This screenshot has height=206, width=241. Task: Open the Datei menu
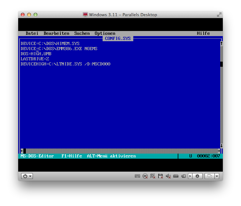(x=32, y=33)
